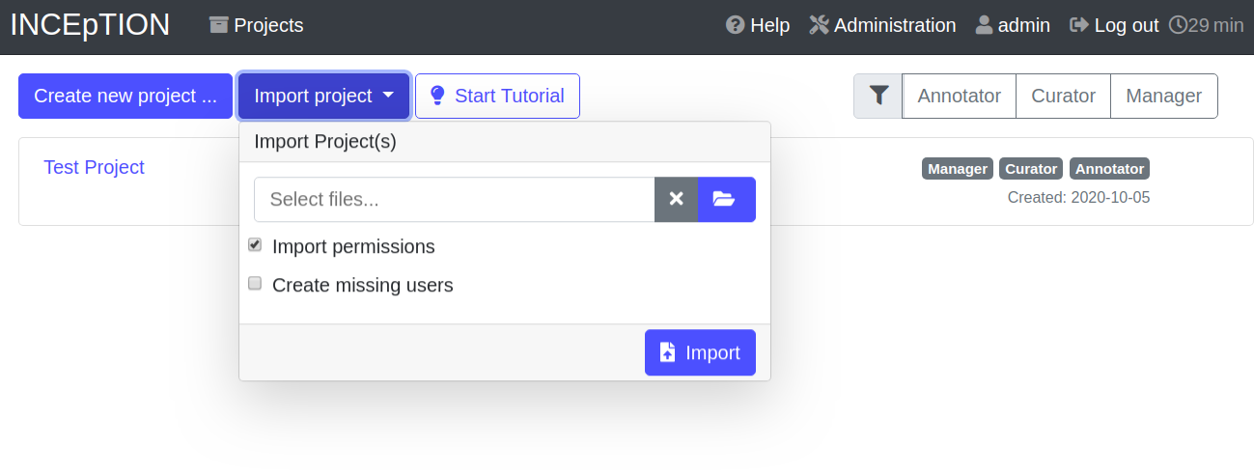Uncheck the Import permissions checkbox

[255, 245]
